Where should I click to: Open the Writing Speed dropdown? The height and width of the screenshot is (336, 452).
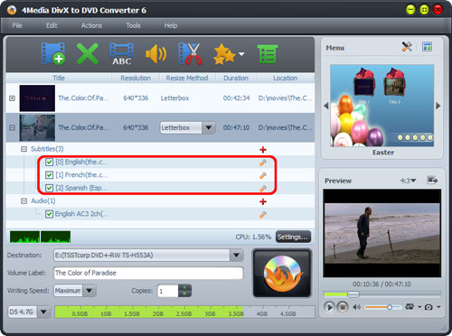89,291
